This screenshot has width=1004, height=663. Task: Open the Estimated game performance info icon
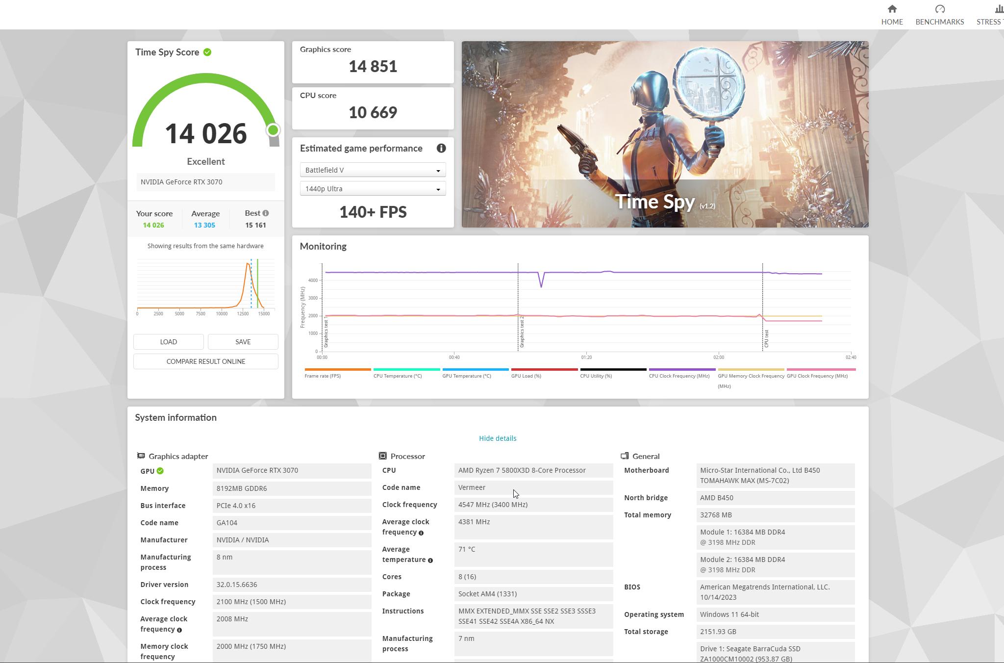click(x=441, y=148)
